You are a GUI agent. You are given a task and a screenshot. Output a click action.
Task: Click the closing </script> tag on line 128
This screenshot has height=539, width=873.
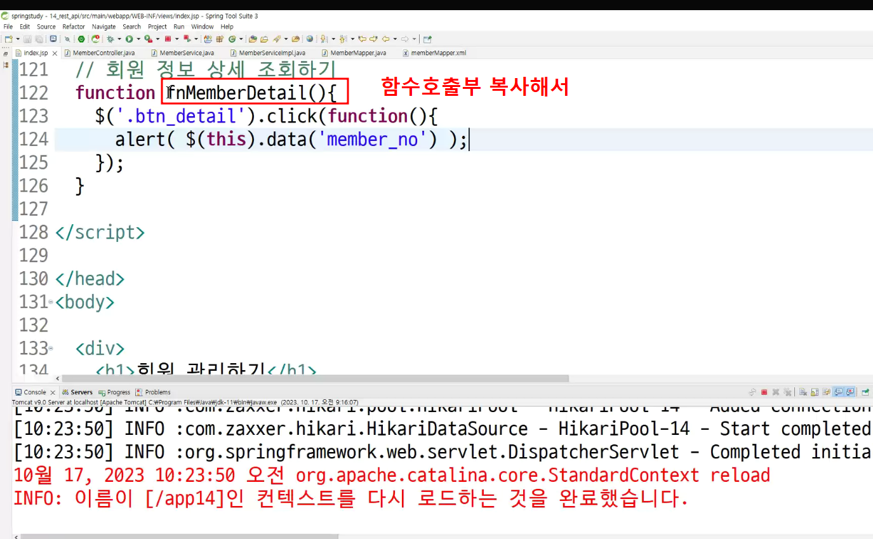pos(100,232)
